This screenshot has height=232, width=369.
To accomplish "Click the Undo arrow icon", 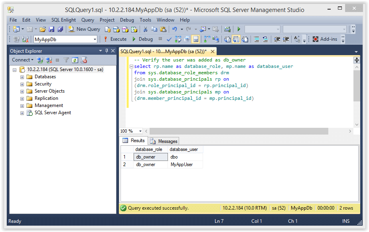I will pos(174,29).
